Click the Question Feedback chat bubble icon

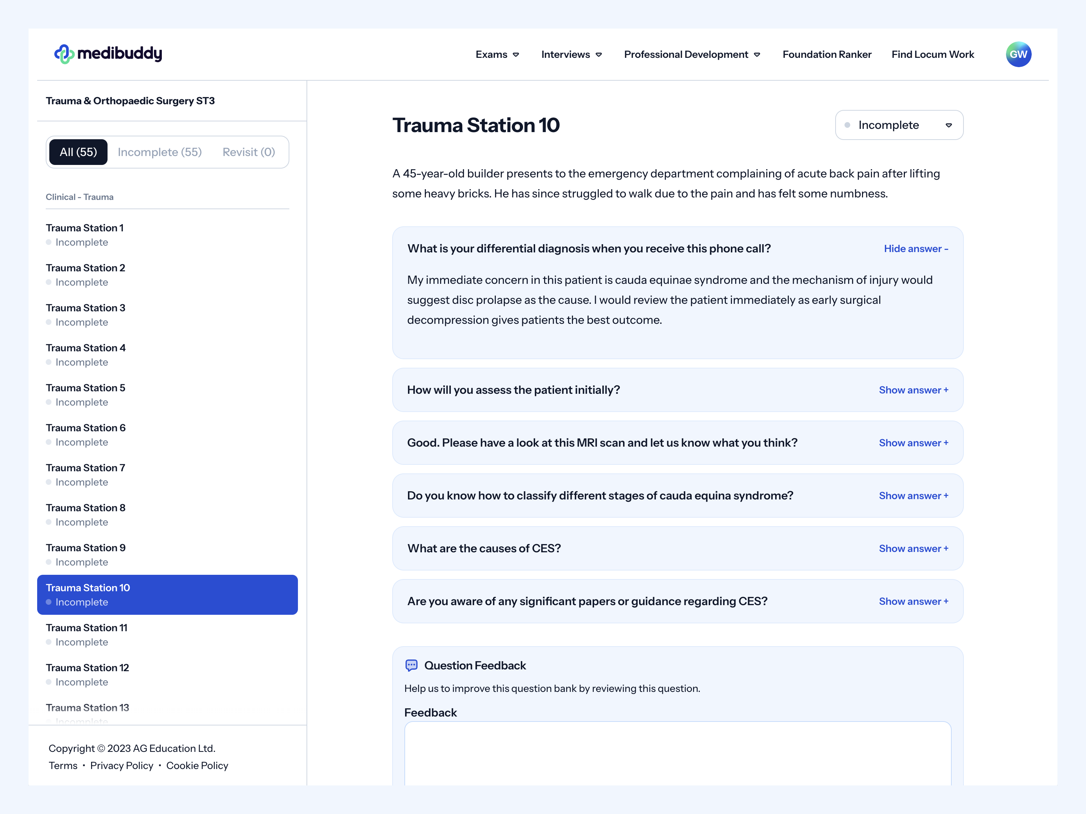click(412, 665)
